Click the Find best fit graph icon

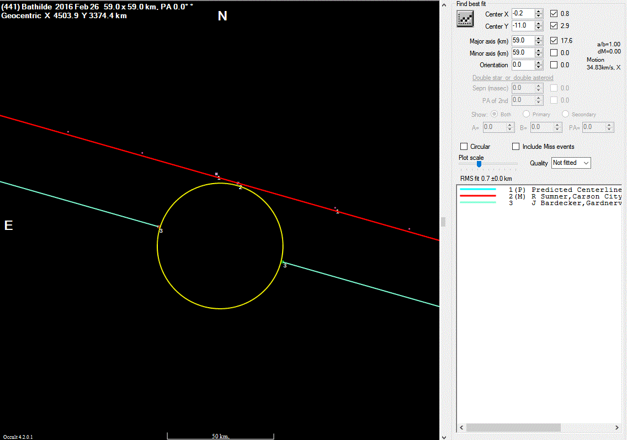[465, 19]
